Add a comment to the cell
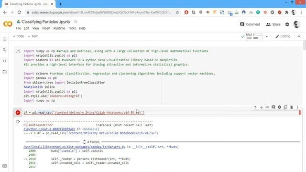The height and width of the screenshot is (172, 306). coord(273,107)
